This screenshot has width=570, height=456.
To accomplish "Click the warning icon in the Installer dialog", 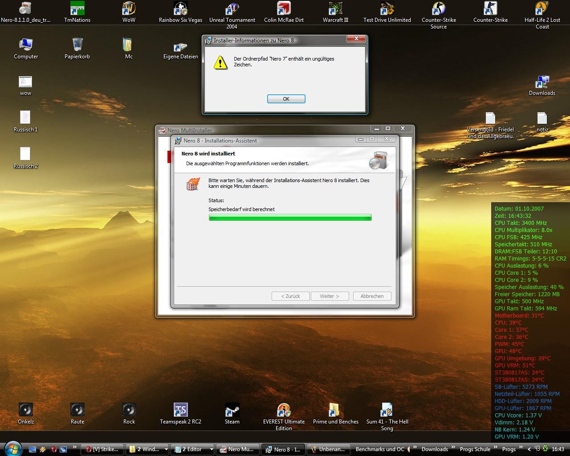I will [x=220, y=62].
